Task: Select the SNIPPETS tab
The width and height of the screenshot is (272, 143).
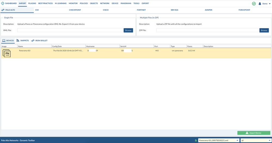Action: coord(23,41)
